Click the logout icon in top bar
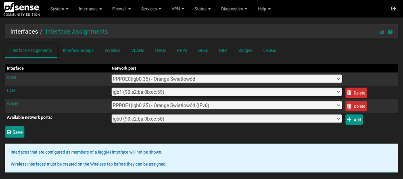The image size is (403, 179). click(x=394, y=8)
